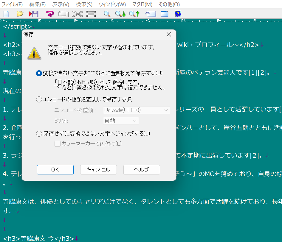Viewport: 282px width, 242px height.
Task: Open the 表示(V) menu
Action: [61, 4]
